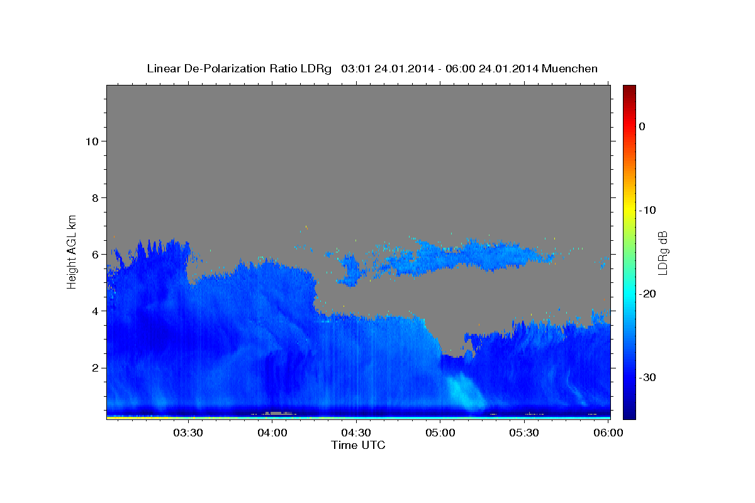The width and height of the screenshot is (755, 503).
Task: Click the 'LDRg dB' colorbar label
Action: (x=663, y=252)
